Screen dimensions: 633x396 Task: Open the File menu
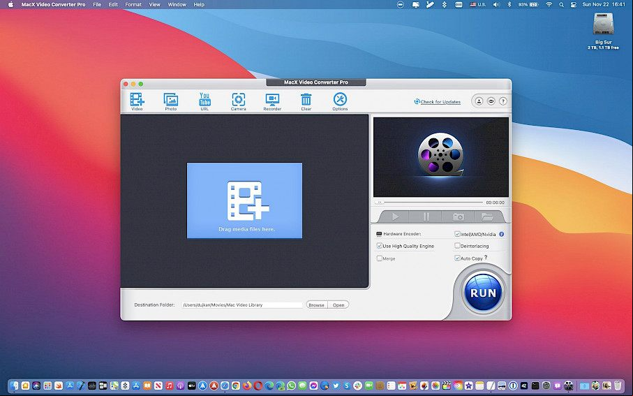pyautogui.click(x=97, y=4)
